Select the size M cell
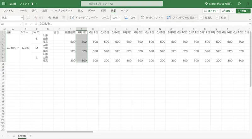252x139 pixels. (x=37, y=48)
